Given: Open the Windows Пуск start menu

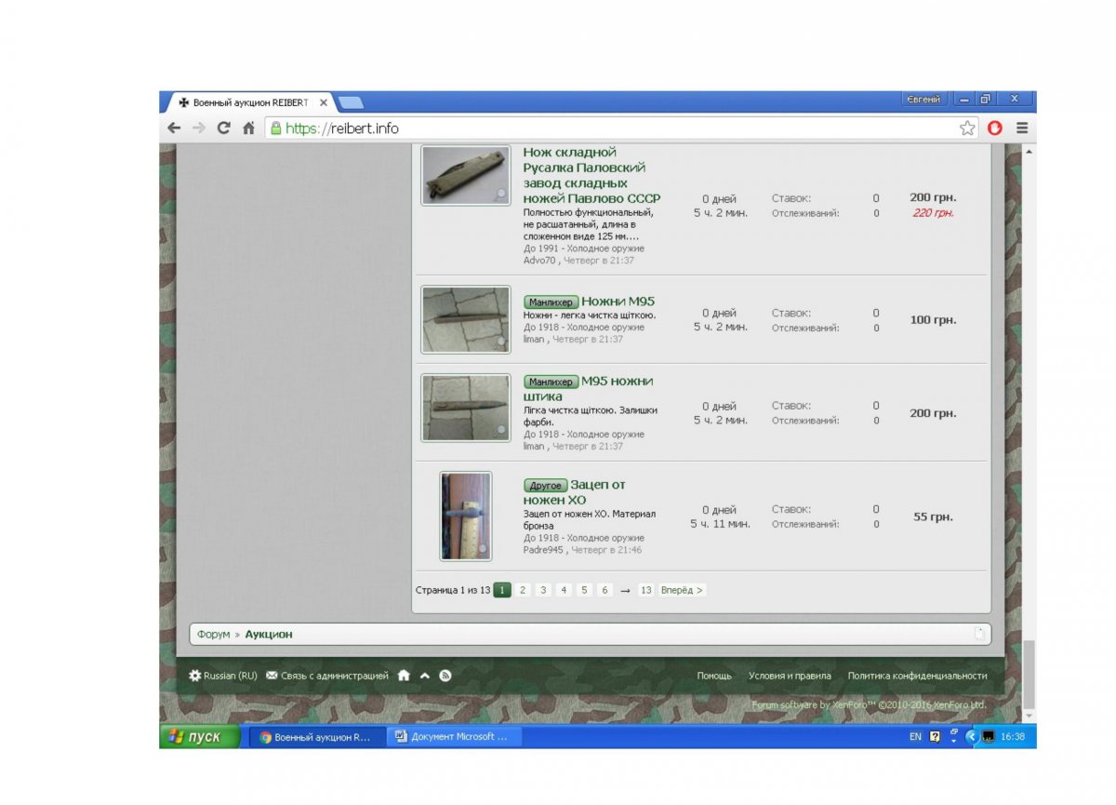Looking at the screenshot, I should click(x=198, y=737).
